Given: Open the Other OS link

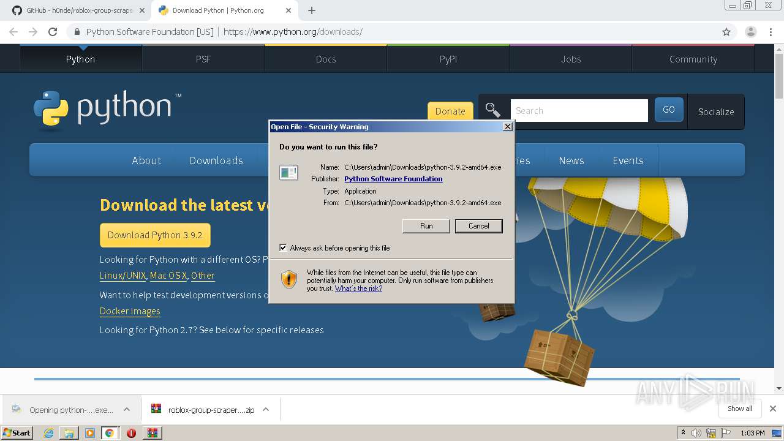Looking at the screenshot, I should coord(203,276).
